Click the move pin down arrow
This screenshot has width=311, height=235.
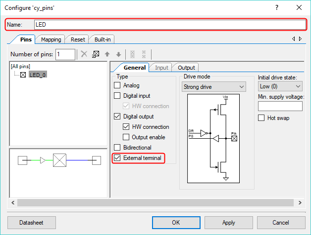tap(118, 54)
